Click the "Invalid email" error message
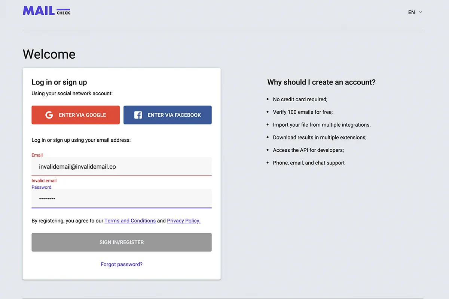This screenshot has height=299, width=449. click(x=44, y=181)
